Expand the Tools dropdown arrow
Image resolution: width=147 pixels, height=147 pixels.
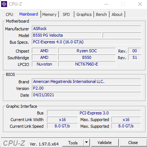coord(87,143)
